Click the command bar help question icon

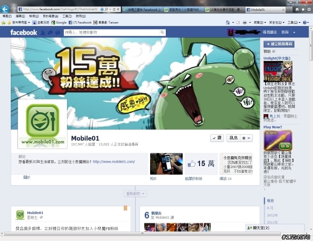click(x=305, y=23)
